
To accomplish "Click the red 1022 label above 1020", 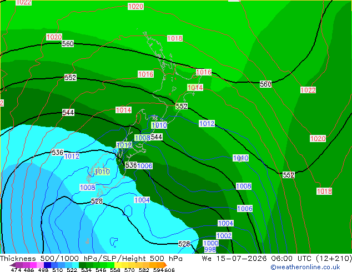I will pyautogui.click(x=308, y=90).
